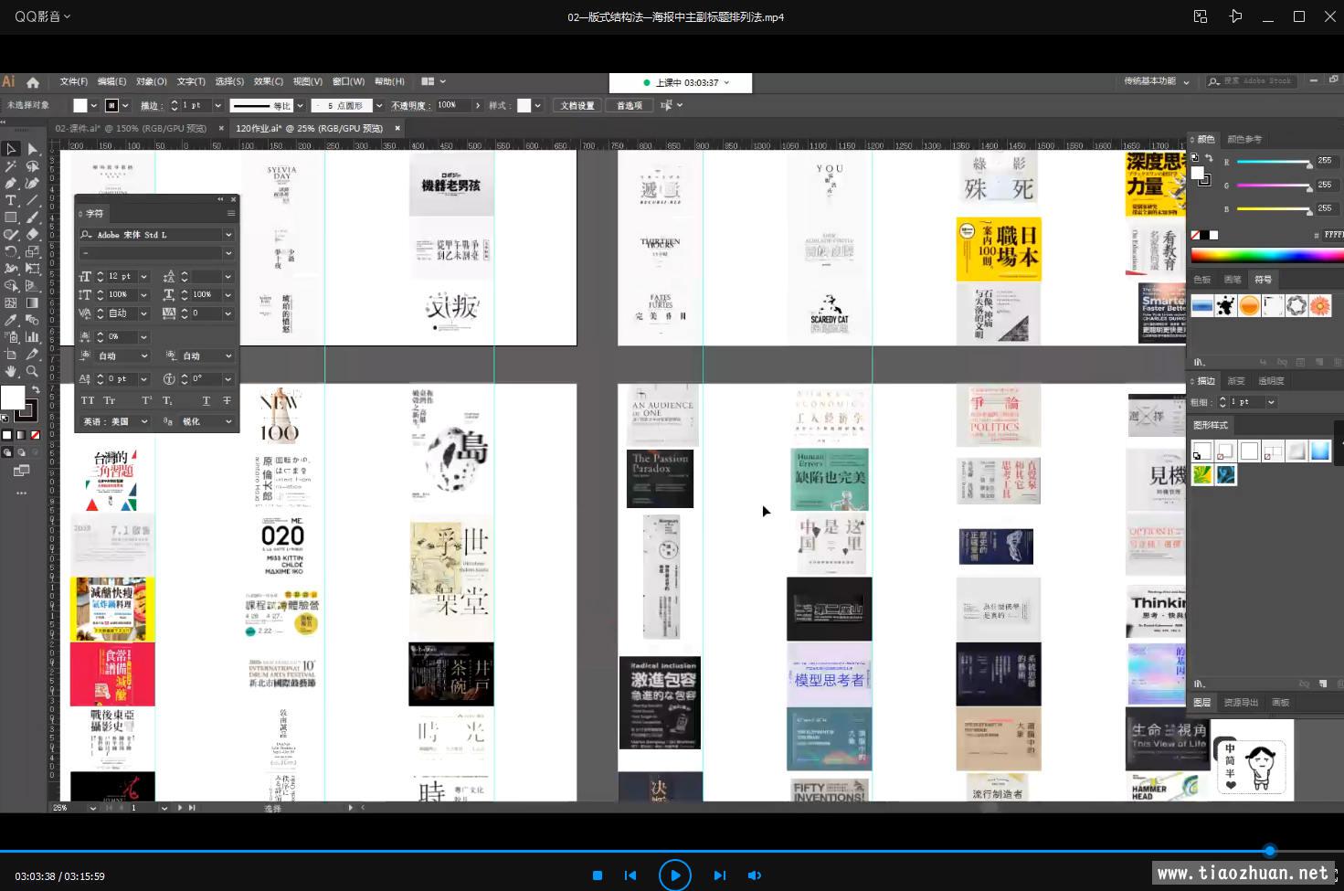Select the Column Graph tool

tap(32, 337)
